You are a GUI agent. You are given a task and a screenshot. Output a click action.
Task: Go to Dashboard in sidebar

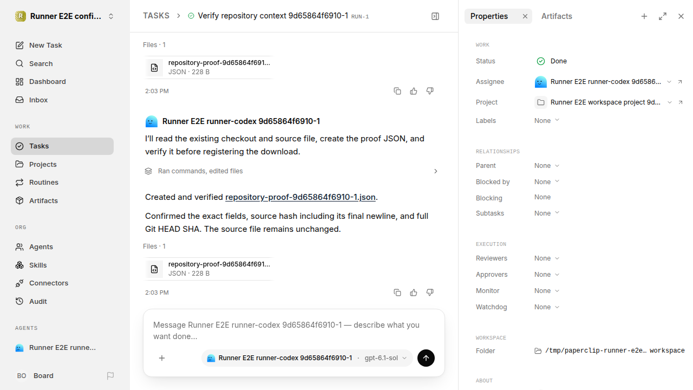click(62, 82)
